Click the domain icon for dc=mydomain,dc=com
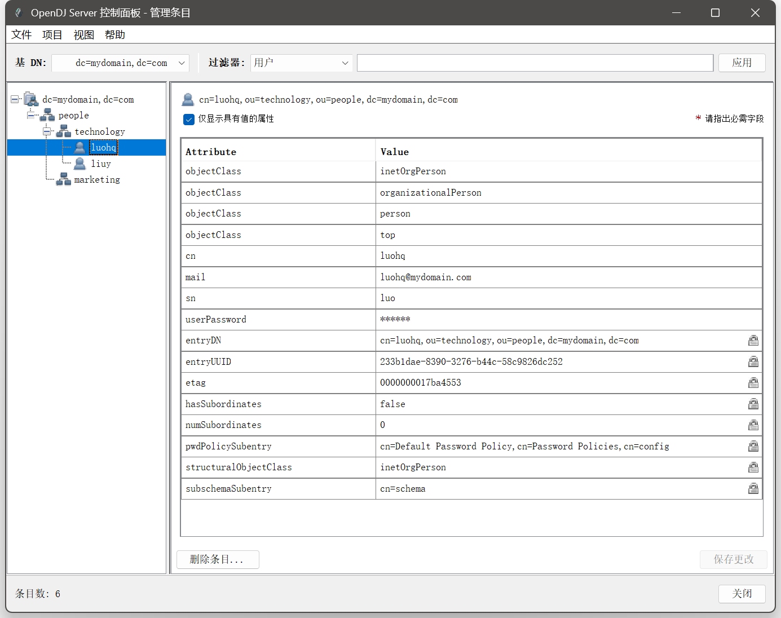The image size is (781, 618). click(31, 100)
